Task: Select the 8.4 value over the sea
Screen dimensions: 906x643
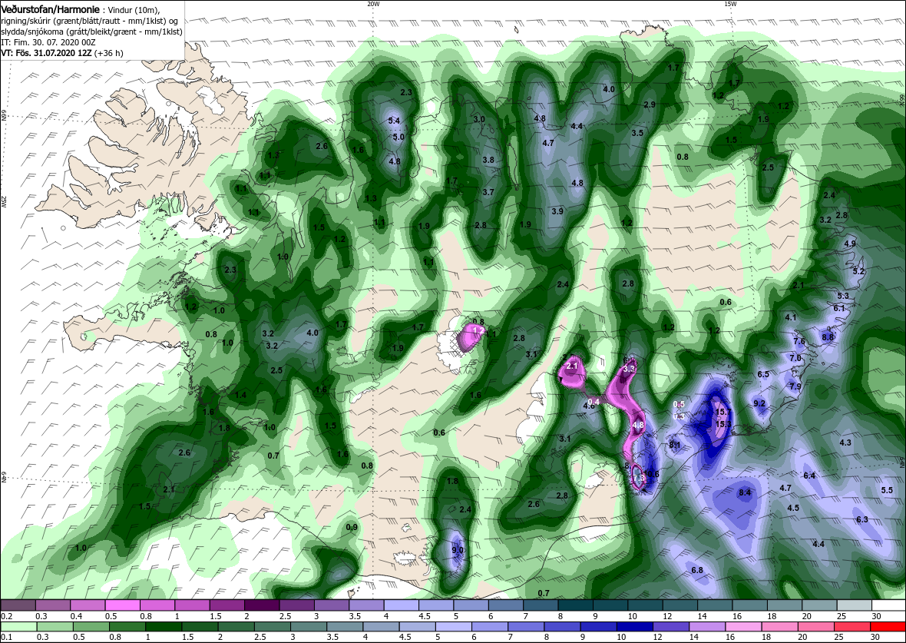Action: point(745,492)
